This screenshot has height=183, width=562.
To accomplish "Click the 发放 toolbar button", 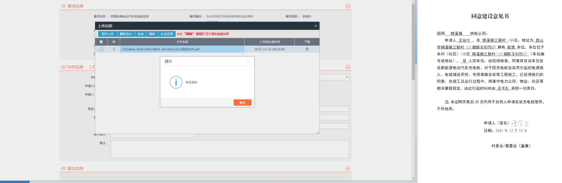I will [140, 34].
